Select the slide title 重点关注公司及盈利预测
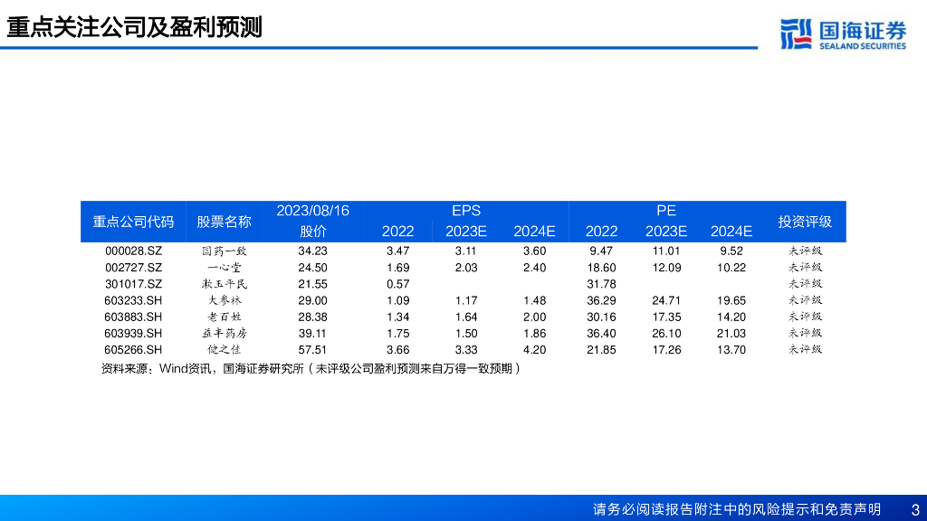 click(134, 27)
